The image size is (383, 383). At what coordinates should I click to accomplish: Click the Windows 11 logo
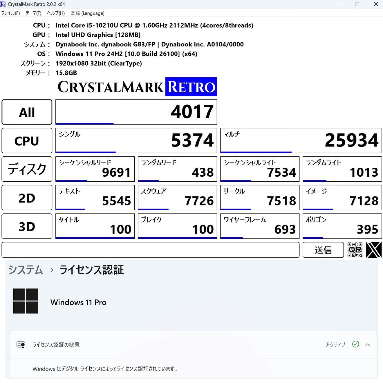tap(26, 301)
